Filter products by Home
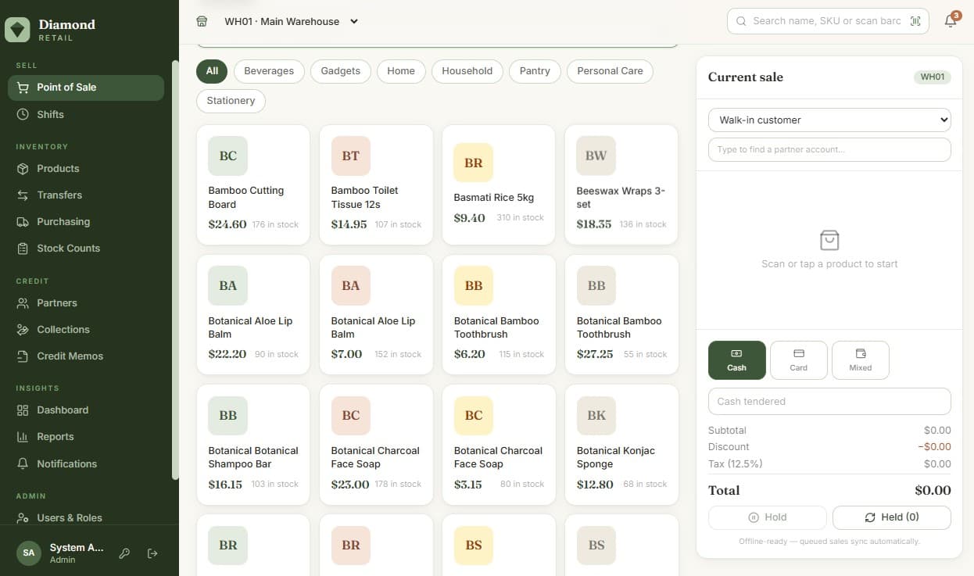974x576 pixels. 401,71
